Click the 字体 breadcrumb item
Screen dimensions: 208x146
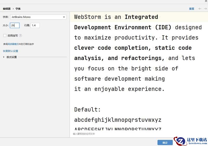[x=18, y=9]
